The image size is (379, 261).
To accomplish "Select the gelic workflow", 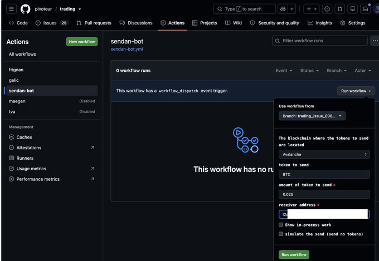I will (52, 80).
